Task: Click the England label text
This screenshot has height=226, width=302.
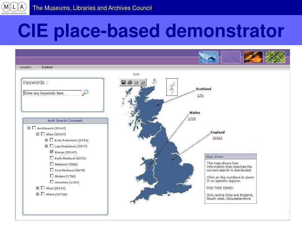Action: [217, 132]
